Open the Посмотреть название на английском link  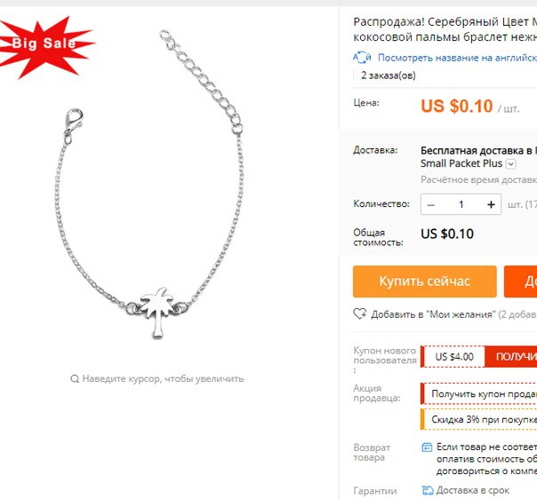click(457, 58)
